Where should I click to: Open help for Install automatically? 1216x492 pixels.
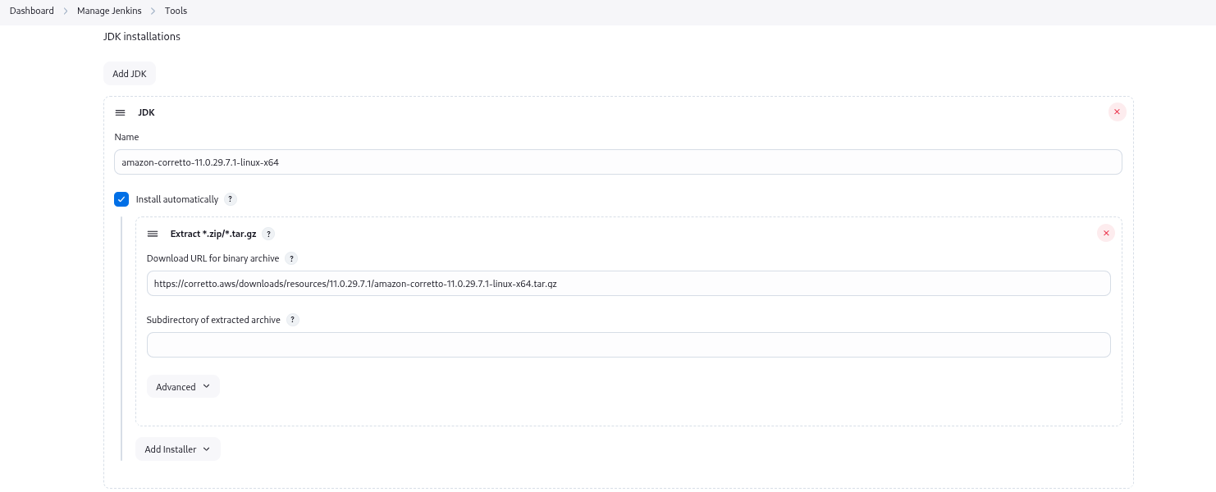click(x=231, y=199)
